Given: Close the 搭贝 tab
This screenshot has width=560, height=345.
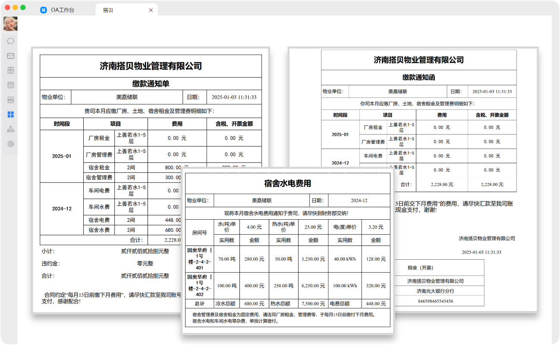Looking at the screenshot, I should tap(151, 9).
